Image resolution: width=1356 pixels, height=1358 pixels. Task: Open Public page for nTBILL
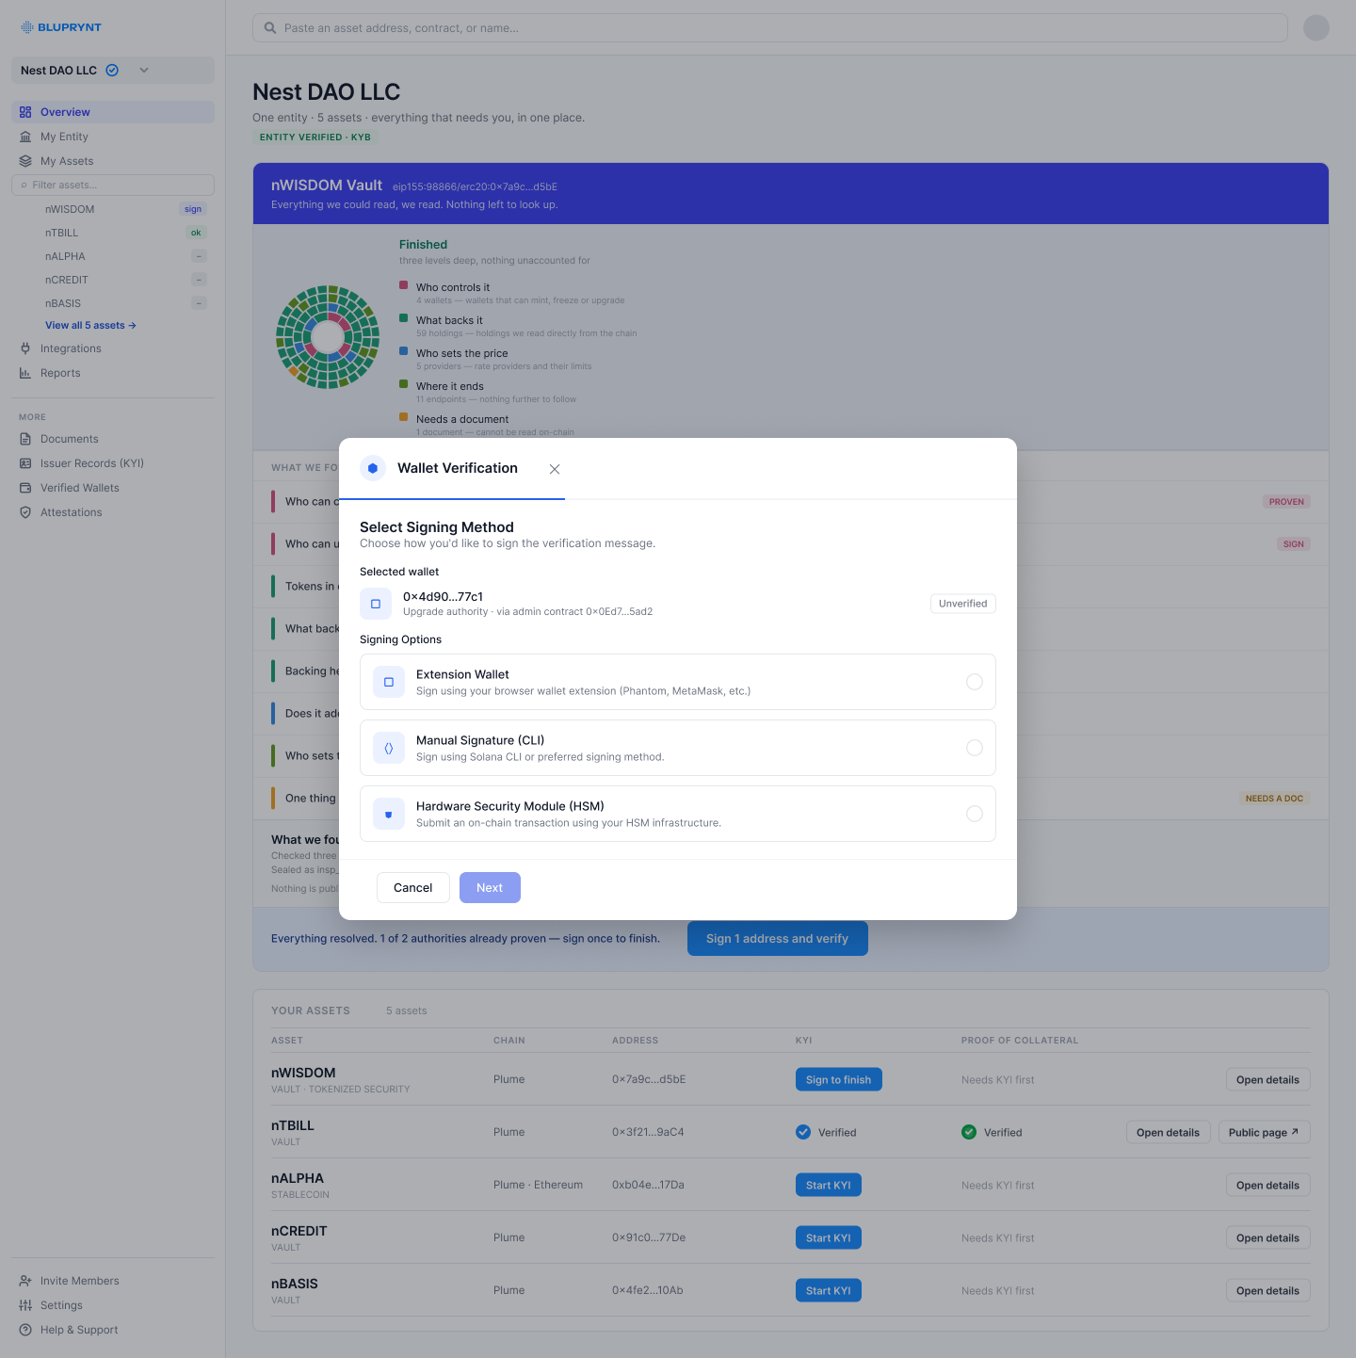click(1264, 1132)
